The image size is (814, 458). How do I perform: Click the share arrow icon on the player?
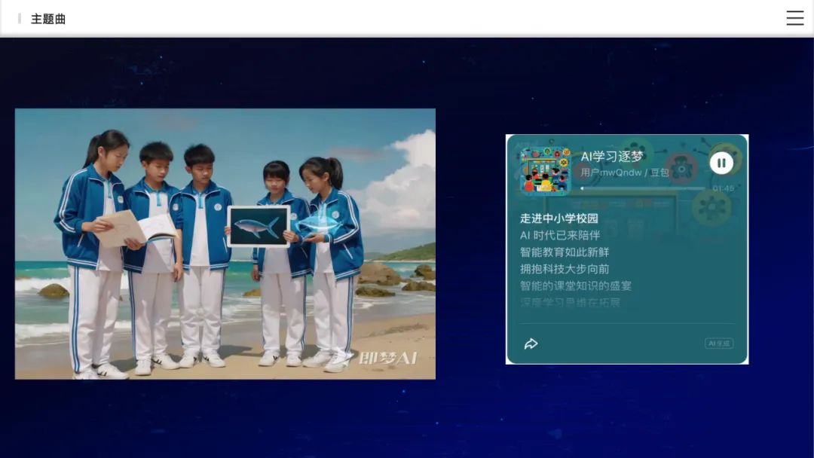pos(532,343)
